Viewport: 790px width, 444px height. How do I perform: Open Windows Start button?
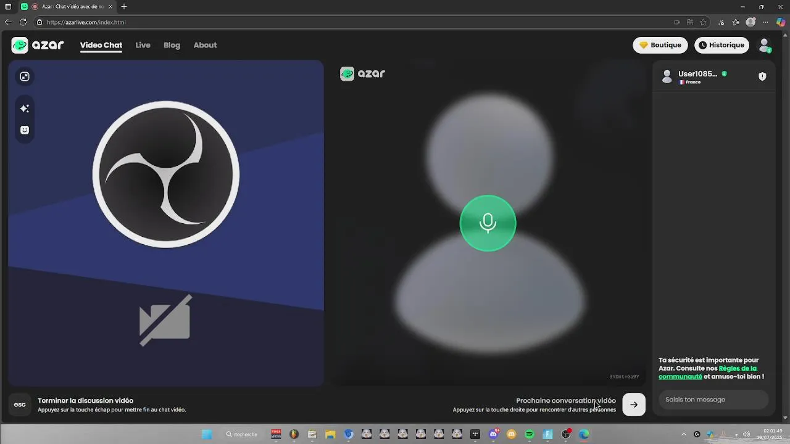point(207,434)
